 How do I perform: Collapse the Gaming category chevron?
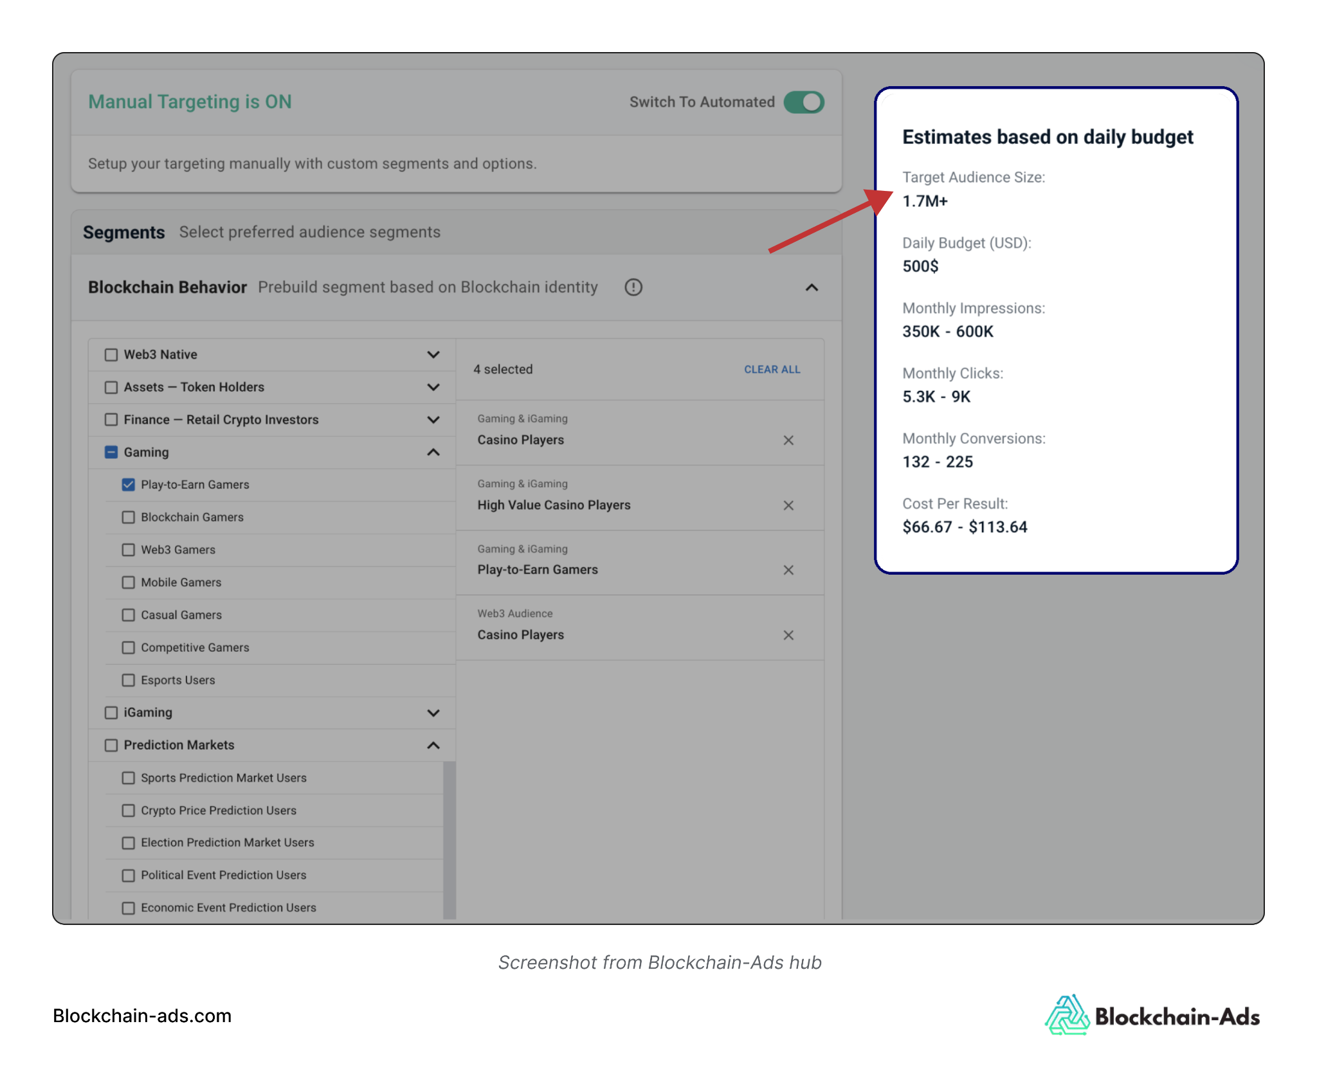433,453
